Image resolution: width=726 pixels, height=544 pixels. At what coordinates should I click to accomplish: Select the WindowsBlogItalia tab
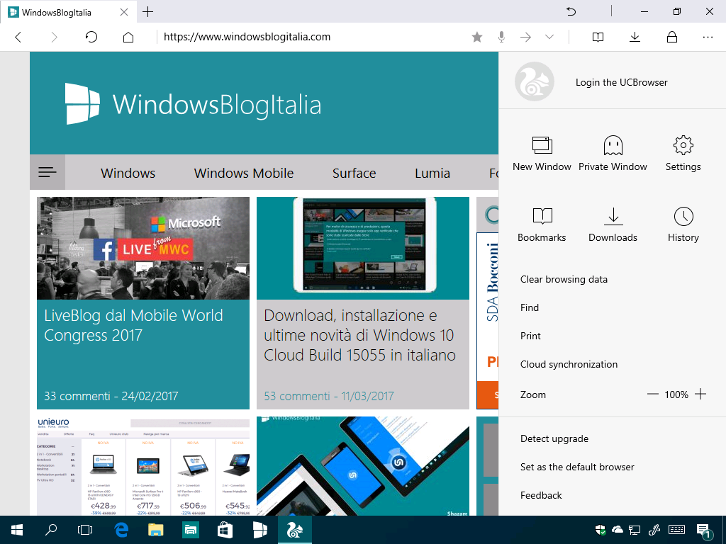pos(67,12)
